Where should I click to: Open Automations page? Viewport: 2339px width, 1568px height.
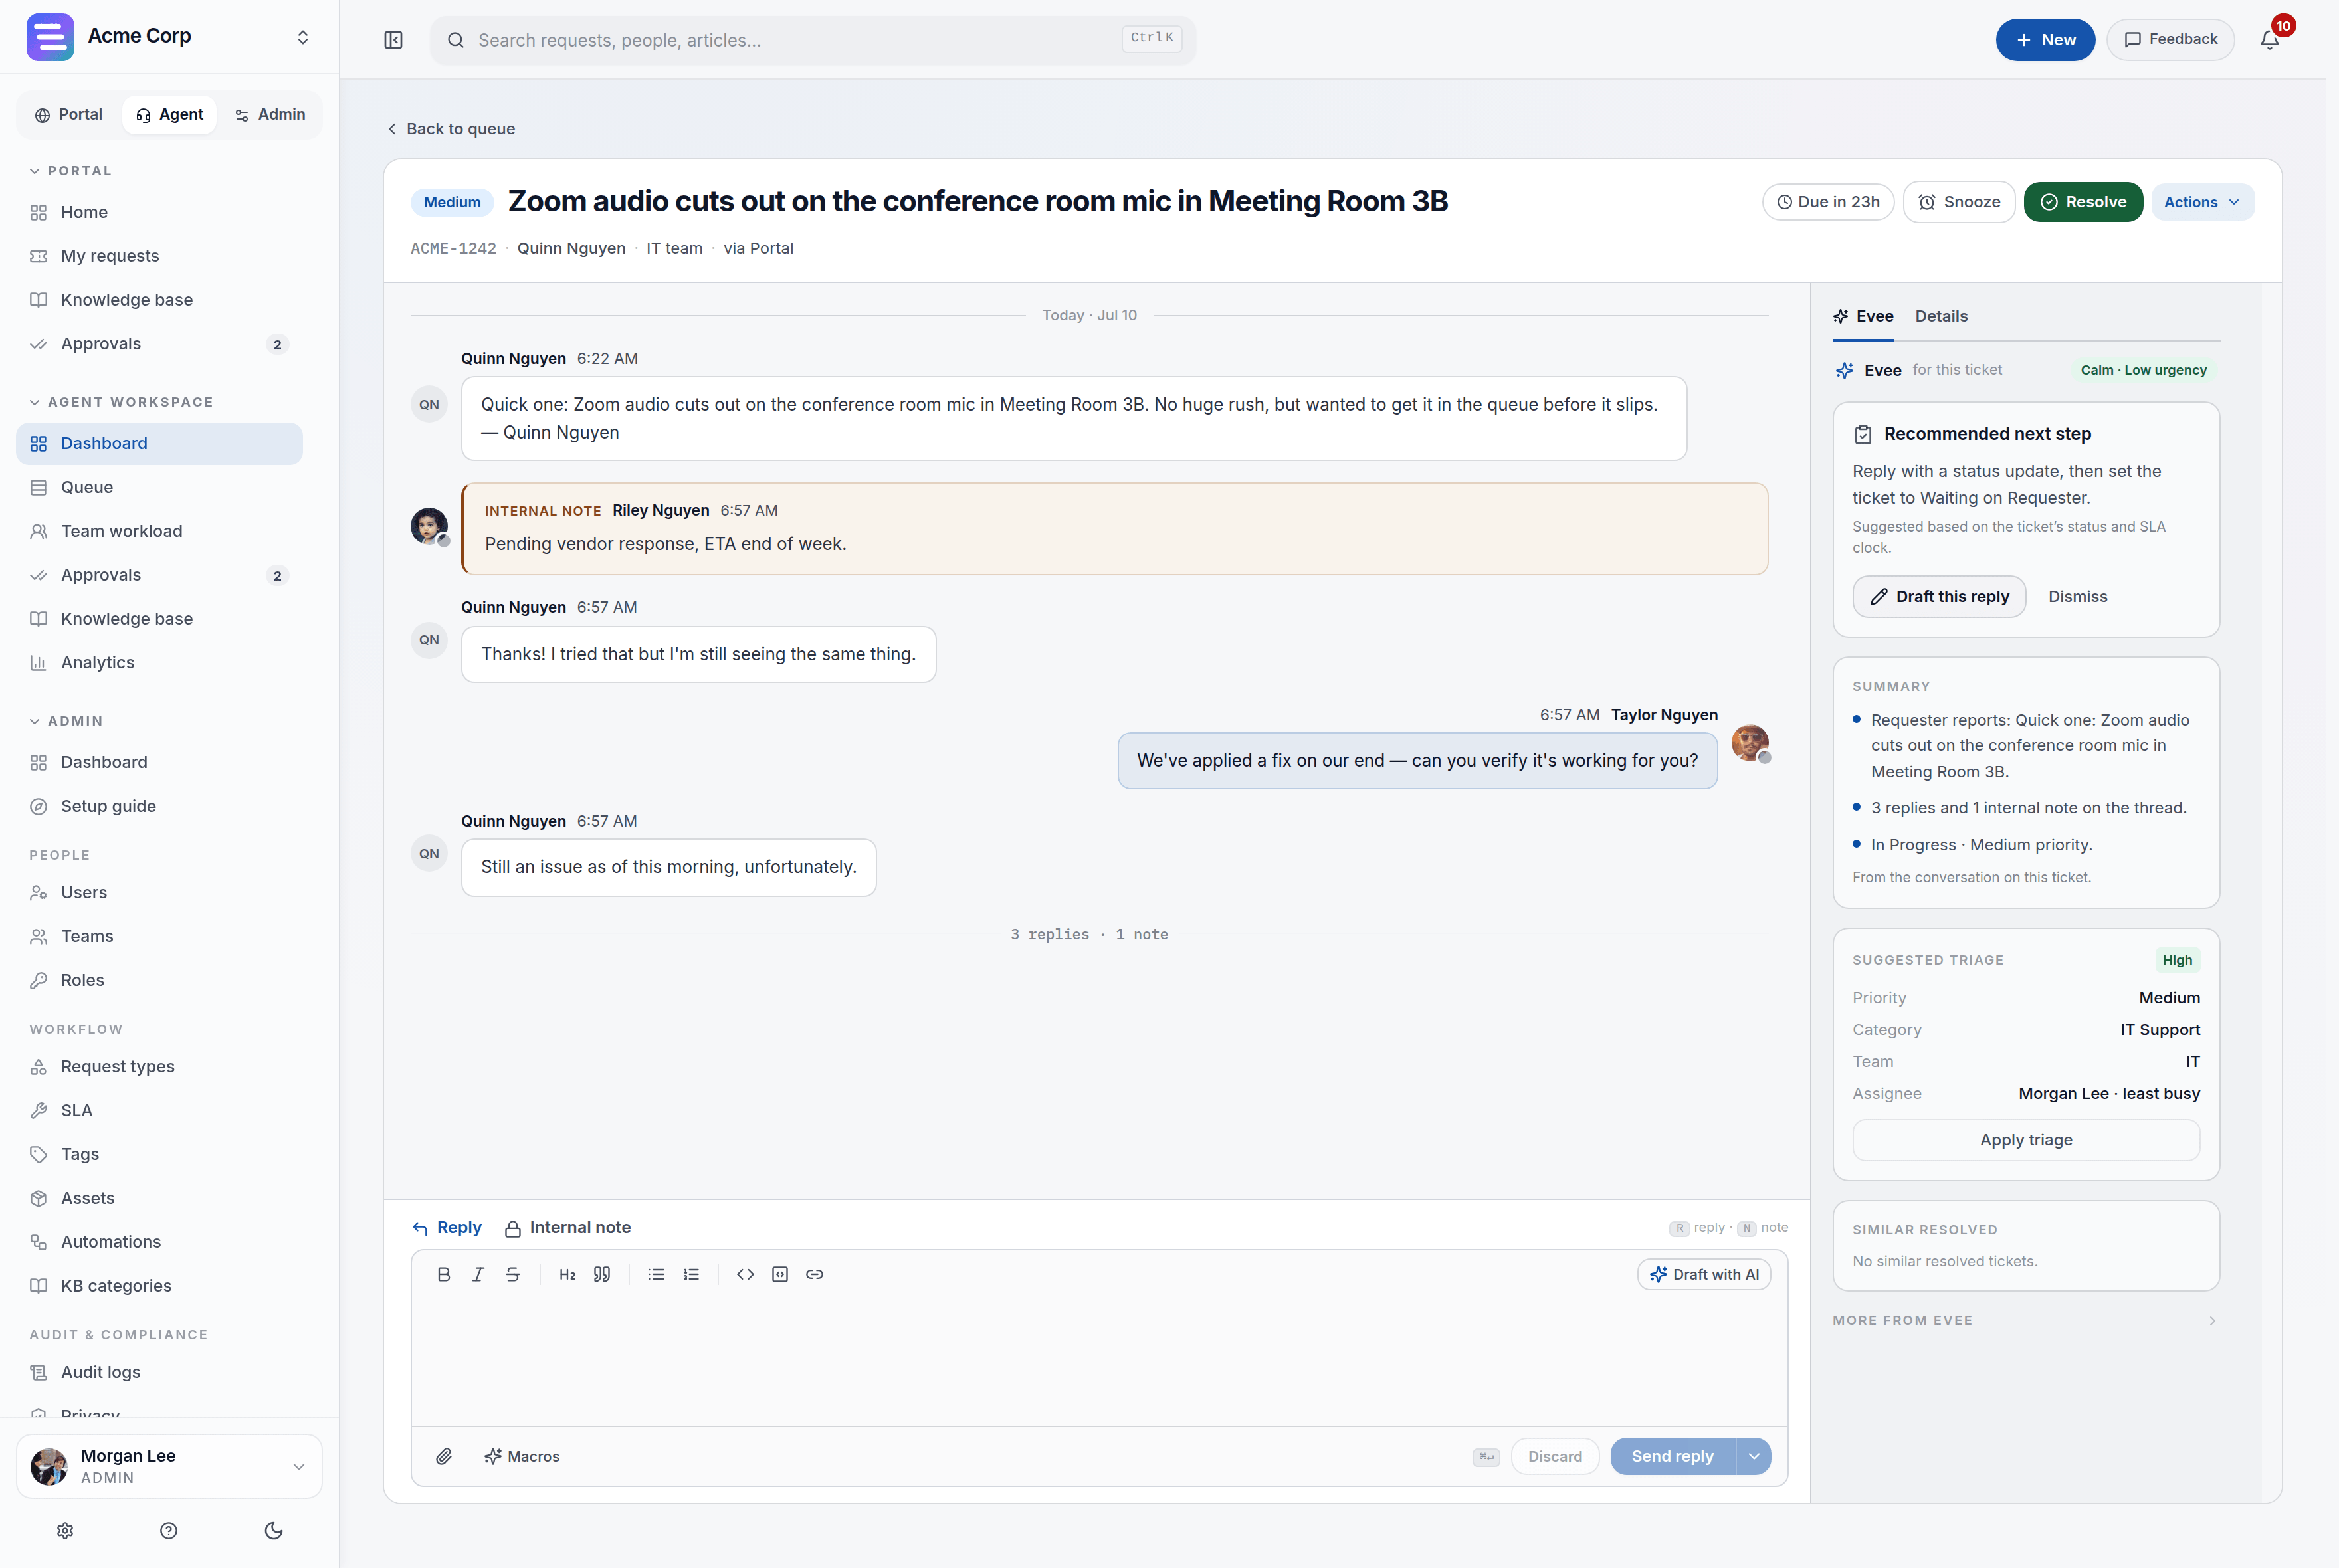pyautogui.click(x=159, y=1242)
